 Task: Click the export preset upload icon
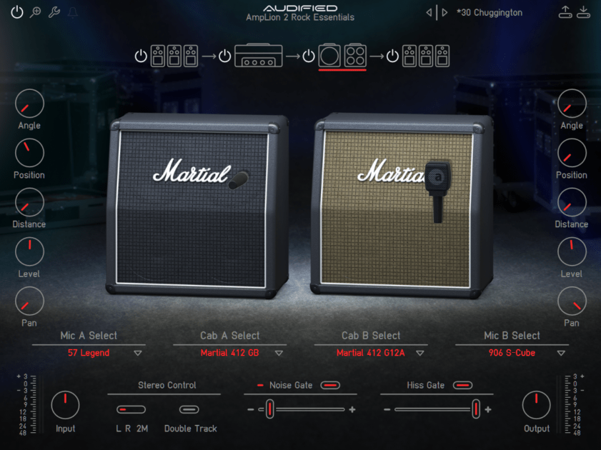565,12
